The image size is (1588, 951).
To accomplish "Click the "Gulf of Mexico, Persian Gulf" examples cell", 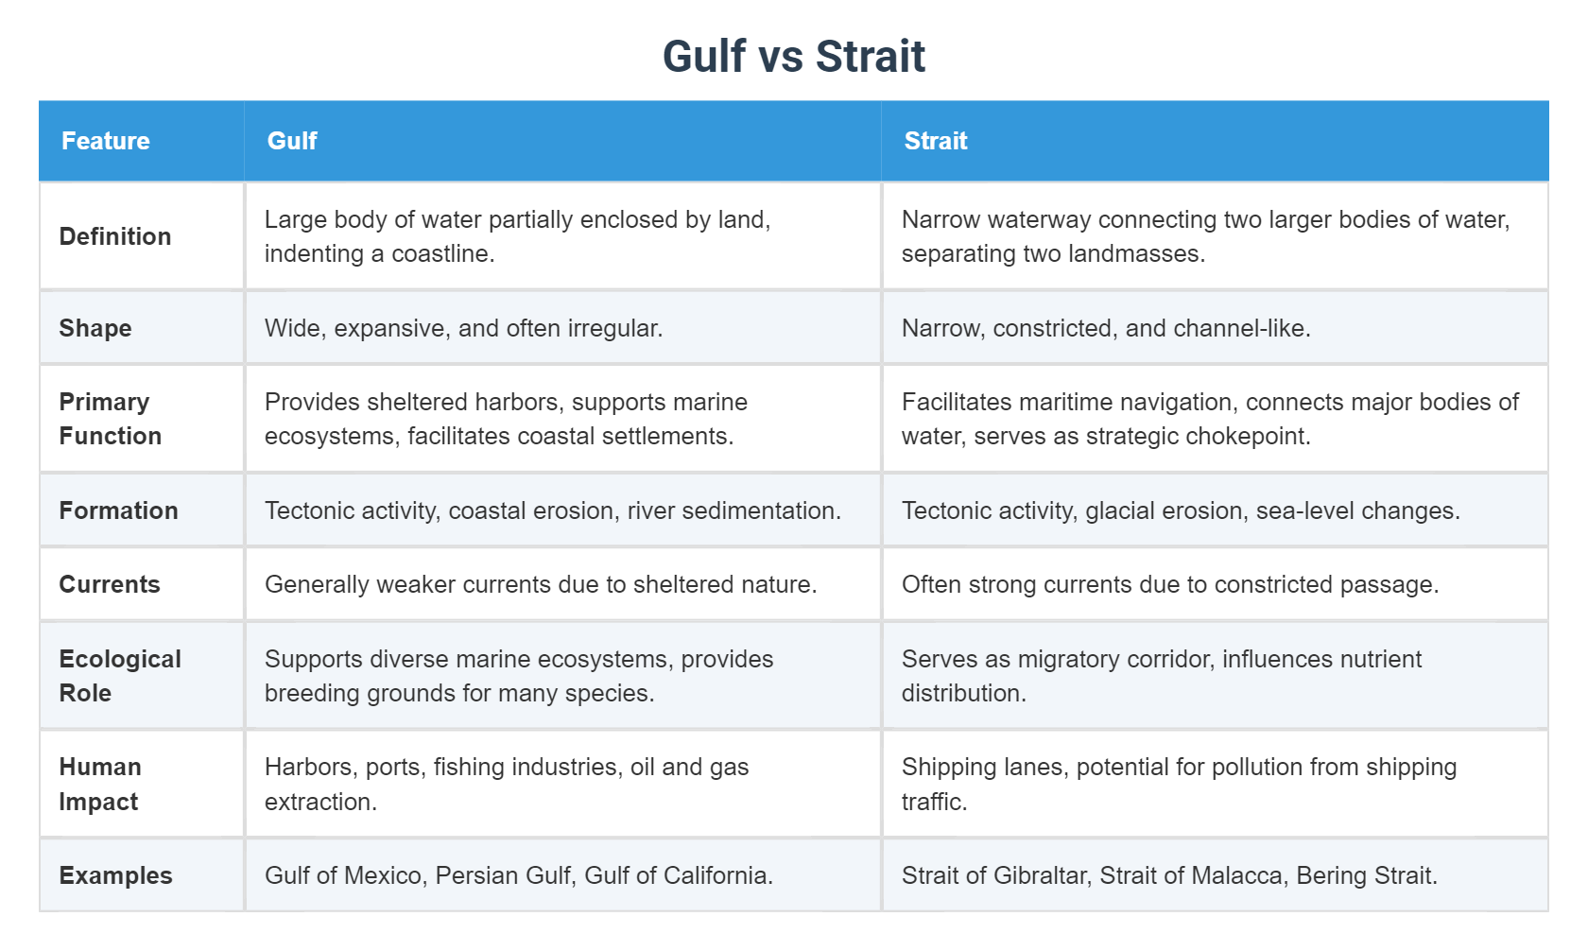I will coord(519,875).
